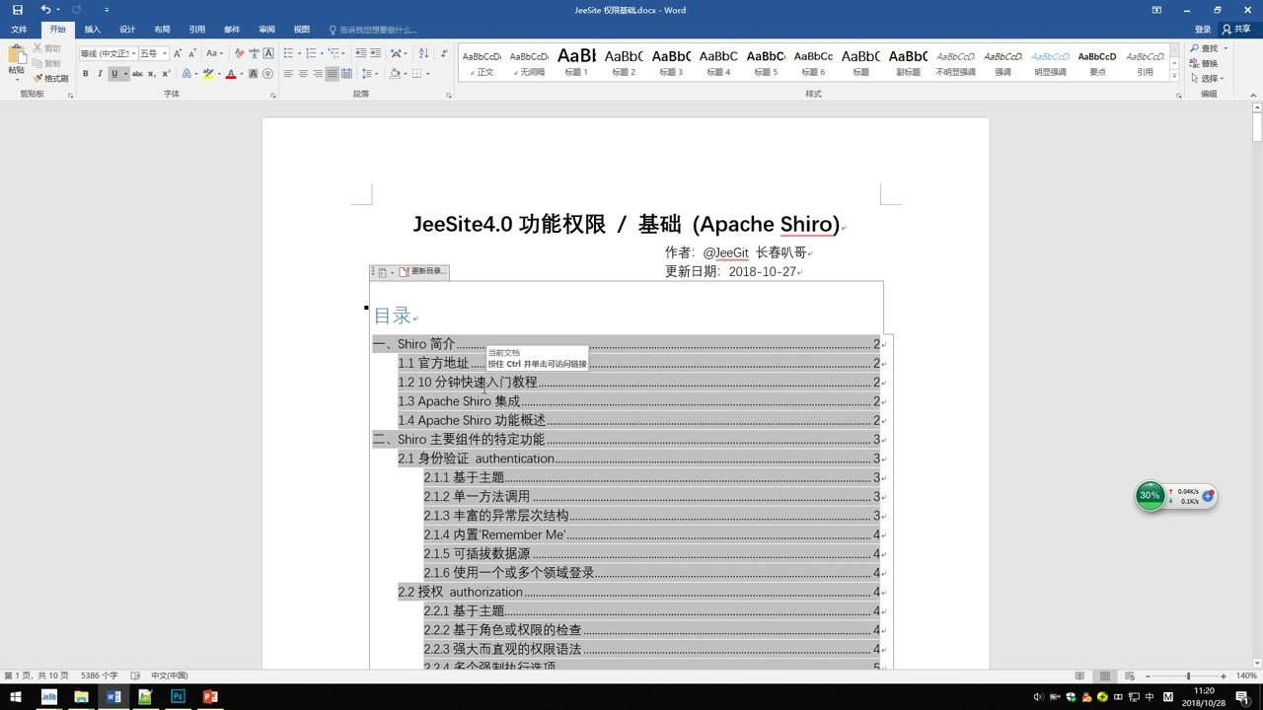Switch to the 布局 (Layout) tab

click(162, 30)
